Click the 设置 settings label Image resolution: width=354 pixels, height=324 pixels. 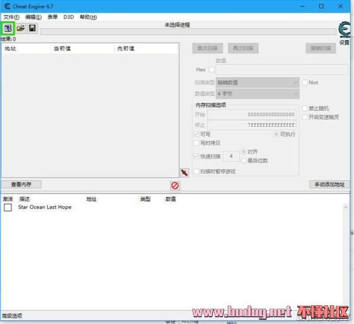tap(345, 42)
